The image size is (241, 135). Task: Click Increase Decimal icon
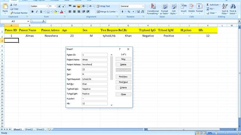(138, 12)
